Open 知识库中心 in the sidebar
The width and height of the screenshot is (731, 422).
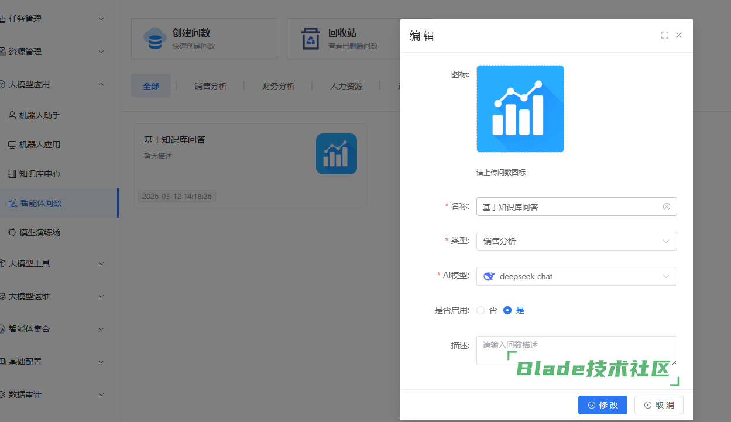[x=39, y=174]
